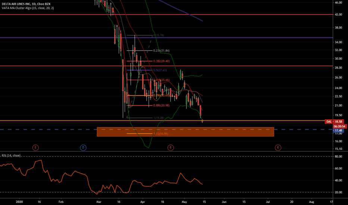Open the earnings E marker in mid-April
This screenshot has height=205, width=348.
[x=170, y=148]
